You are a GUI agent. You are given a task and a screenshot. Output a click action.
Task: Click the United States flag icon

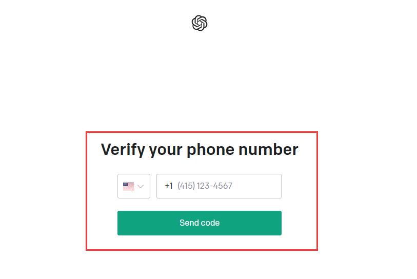pos(128,186)
